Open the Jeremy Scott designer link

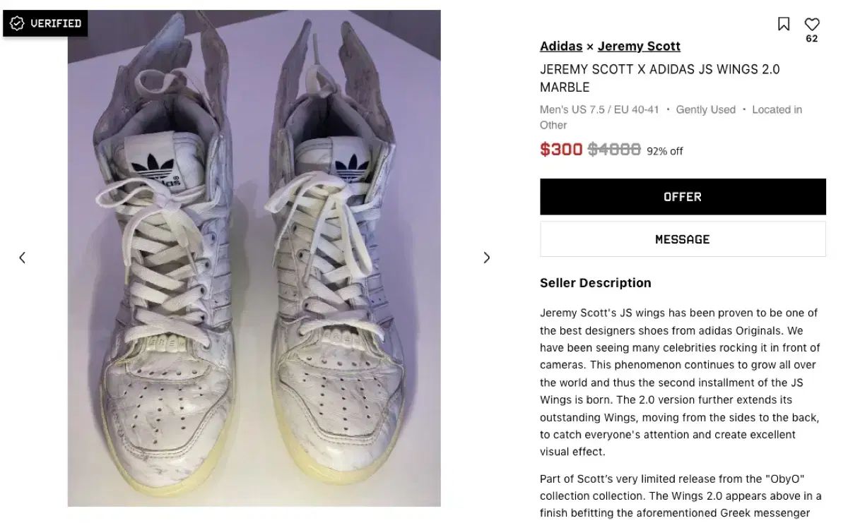(x=639, y=47)
